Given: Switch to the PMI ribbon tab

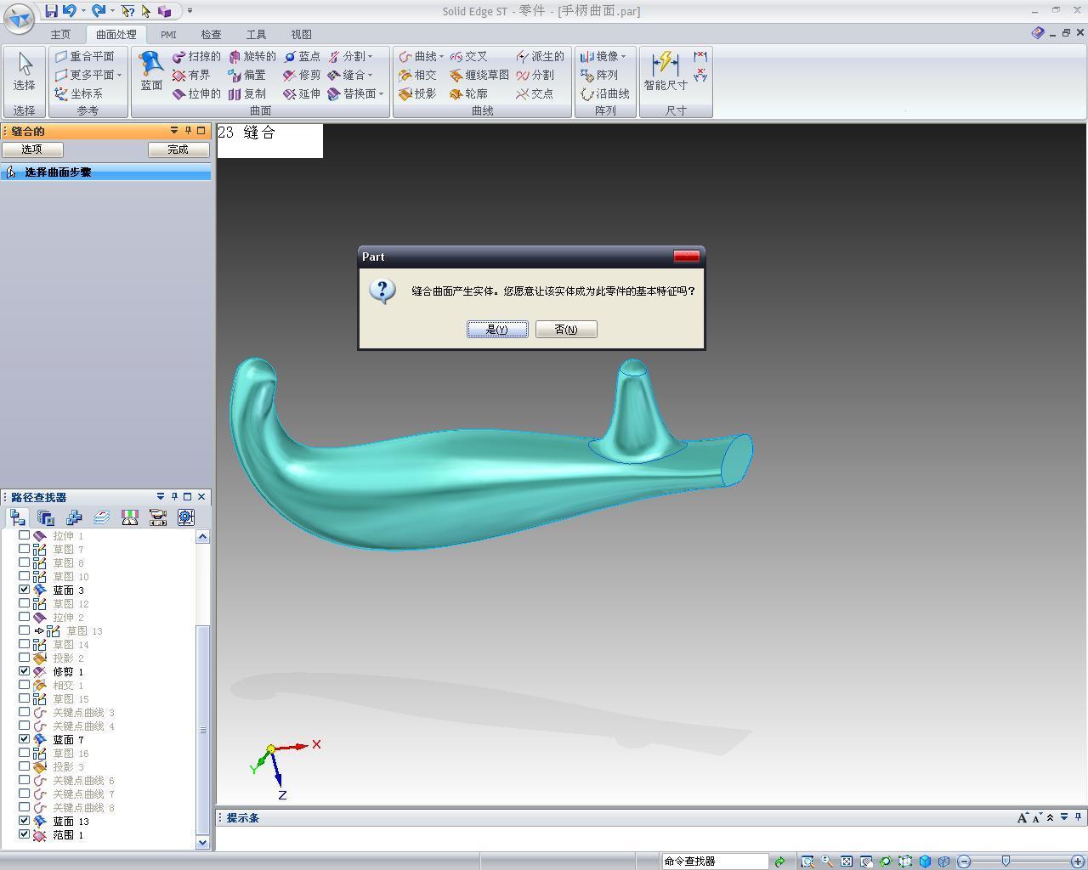Looking at the screenshot, I should (x=168, y=35).
